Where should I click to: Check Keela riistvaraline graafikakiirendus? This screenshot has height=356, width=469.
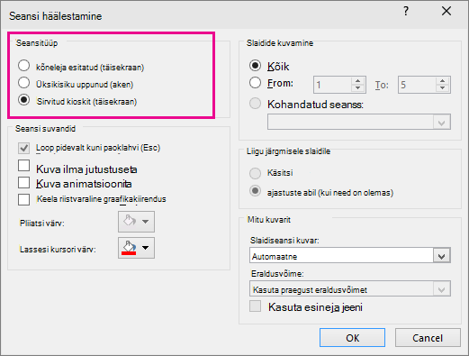click(x=23, y=199)
